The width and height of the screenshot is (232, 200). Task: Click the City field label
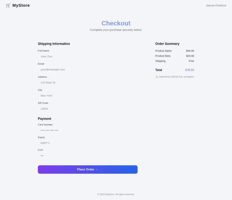tap(40, 90)
